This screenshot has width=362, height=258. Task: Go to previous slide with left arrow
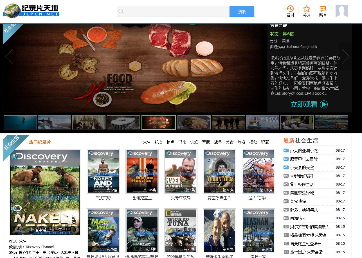[x=9, y=56]
